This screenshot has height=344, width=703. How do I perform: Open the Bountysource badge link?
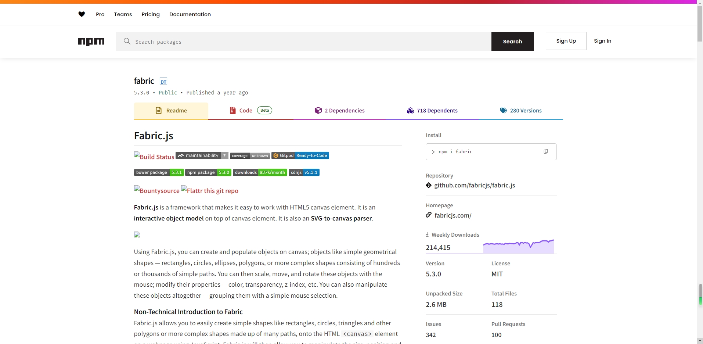157,190
